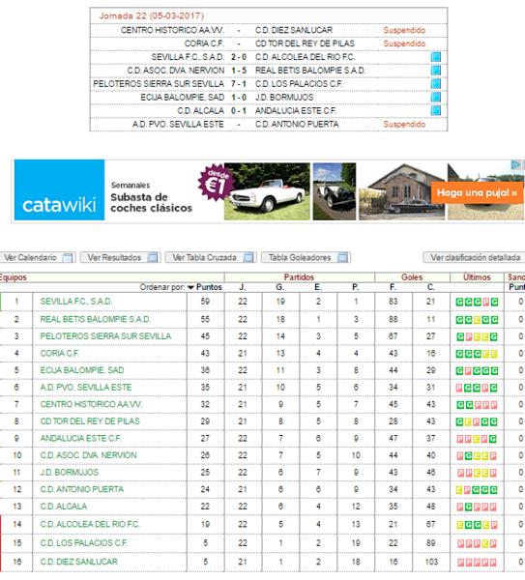Screen dimensions: 525x580
Task: Sort by the G. column header
Action: pos(280,287)
